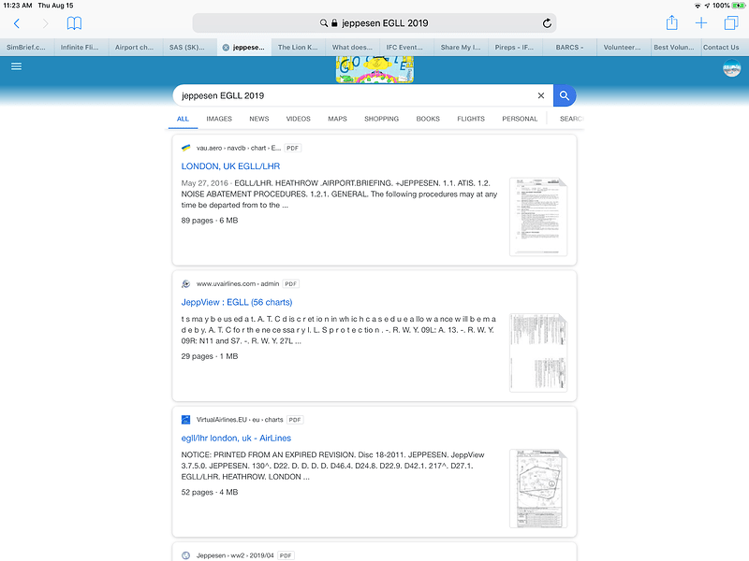Open the LONDON, UK EGLL/LHR result

[x=230, y=166]
